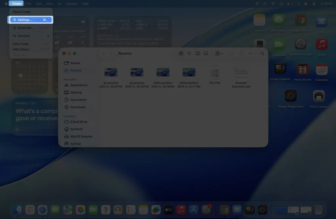Screen dimensions: 336x219
Task: Open the grouping options dropdown in toolbar
Action: [x=219, y=53]
